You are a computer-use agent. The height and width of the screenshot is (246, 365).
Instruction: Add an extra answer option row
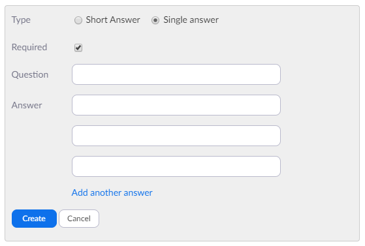(112, 192)
